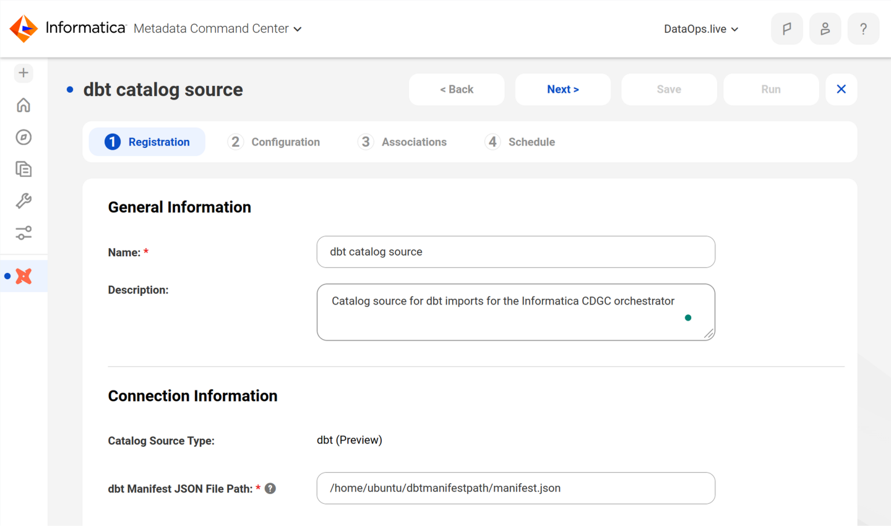Click the green dot in Description field
This screenshot has width=891, height=526.
pos(688,317)
